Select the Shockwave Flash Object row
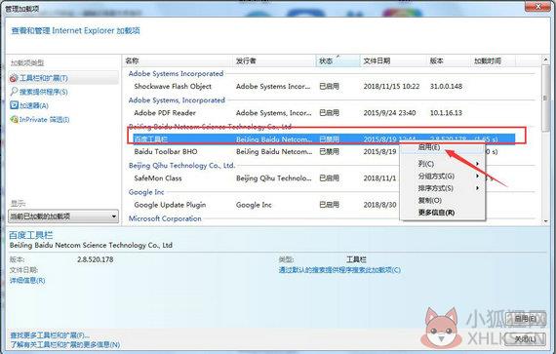 (x=324, y=86)
